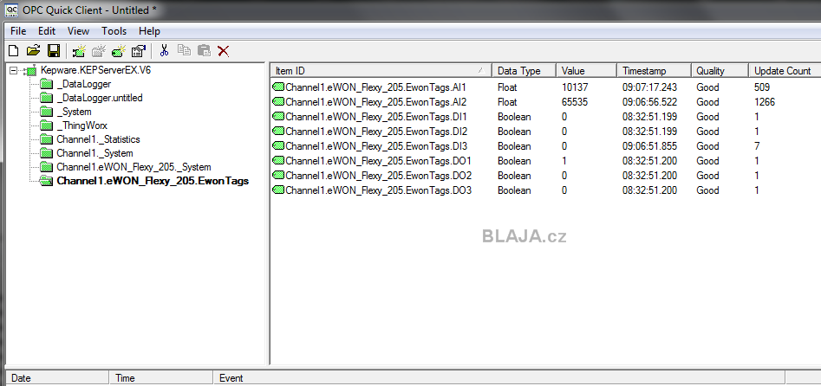
Task: Click the value 65535 of AI2
Action: point(575,102)
